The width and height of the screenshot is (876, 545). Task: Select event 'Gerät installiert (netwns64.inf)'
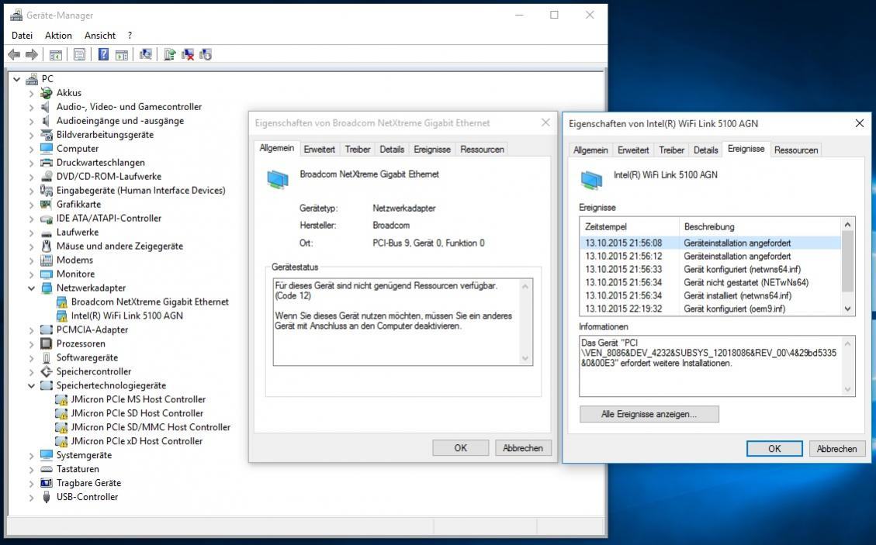710,296
